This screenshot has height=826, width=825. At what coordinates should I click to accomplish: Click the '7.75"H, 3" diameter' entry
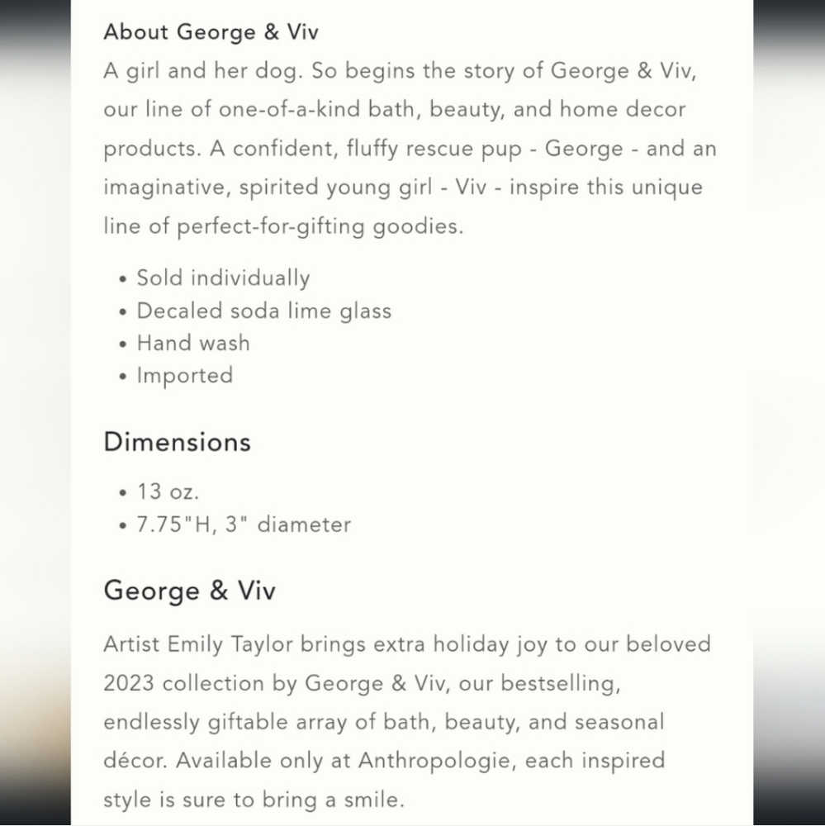pos(244,525)
